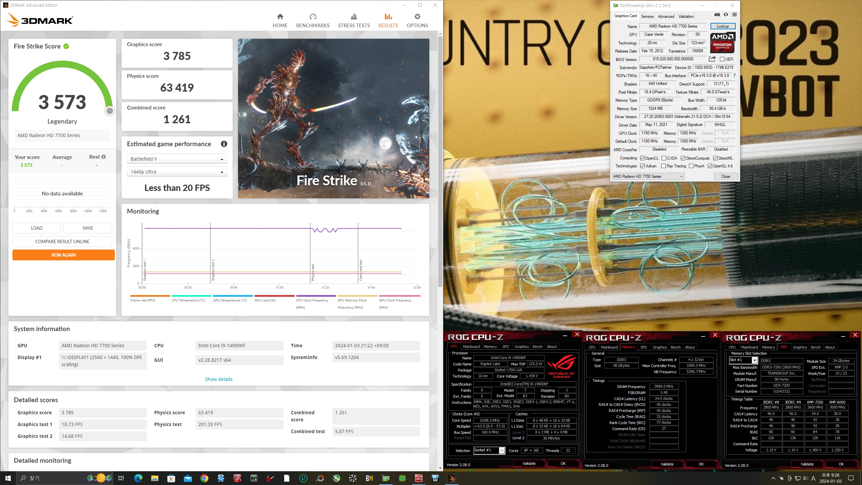This screenshot has width=862, height=485.
Task: Switch to the Sensors tab in GPU-Z
Action: (647, 16)
